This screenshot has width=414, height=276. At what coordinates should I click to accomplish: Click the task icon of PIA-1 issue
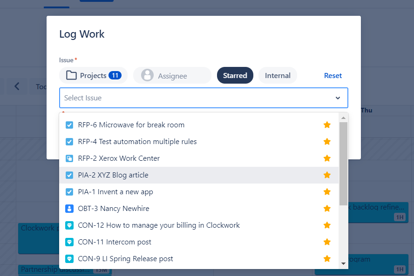coord(69,192)
